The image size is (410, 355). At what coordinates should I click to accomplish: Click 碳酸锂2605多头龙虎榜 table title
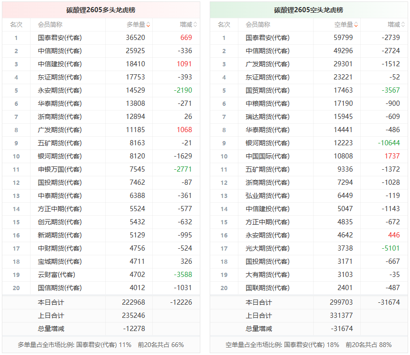pyautogui.click(x=101, y=10)
